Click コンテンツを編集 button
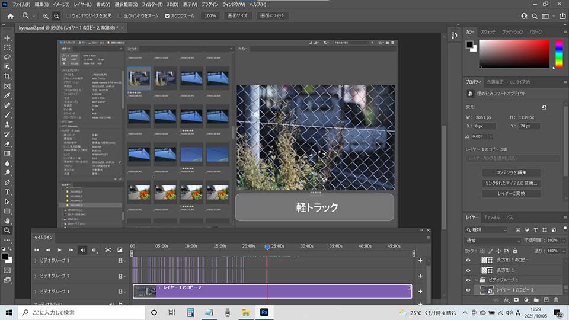 [512, 172]
